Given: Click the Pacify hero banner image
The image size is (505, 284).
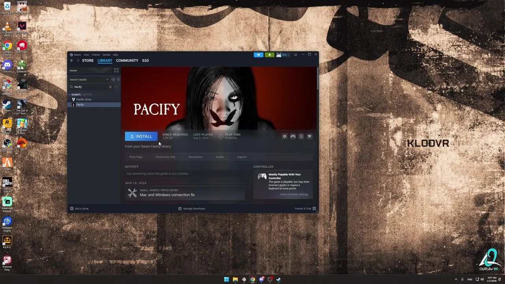Looking at the screenshot, I should (x=219, y=98).
